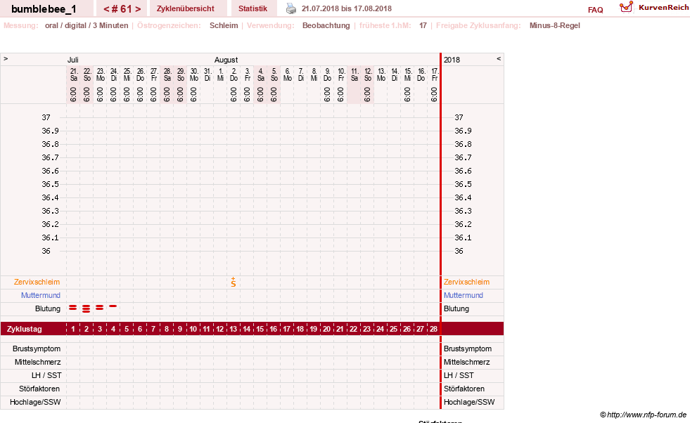Click the 'oral / digital / 3 Minuten' value

pyautogui.click(x=87, y=25)
